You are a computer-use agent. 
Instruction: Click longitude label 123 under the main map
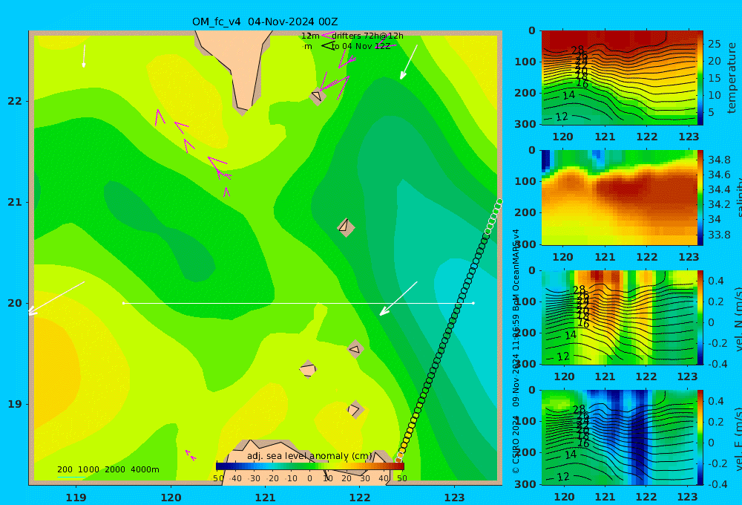tap(454, 498)
